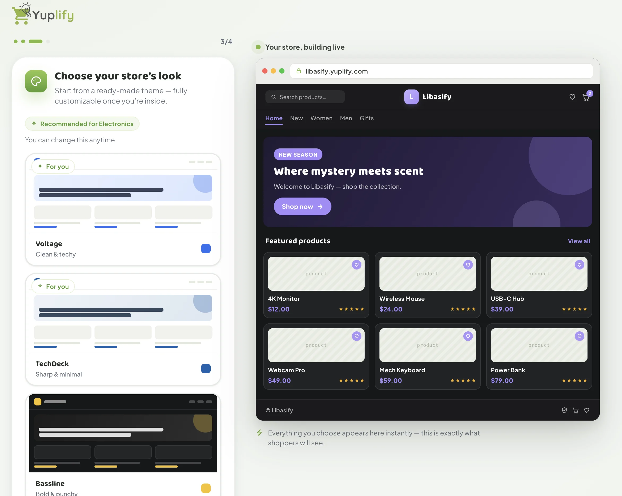The image size is (622, 496).
Task: Click the Voltage blue color swatch
Action: click(206, 249)
